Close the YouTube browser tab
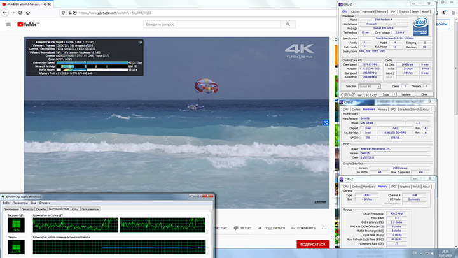458x258 pixels. pos(50,4)
